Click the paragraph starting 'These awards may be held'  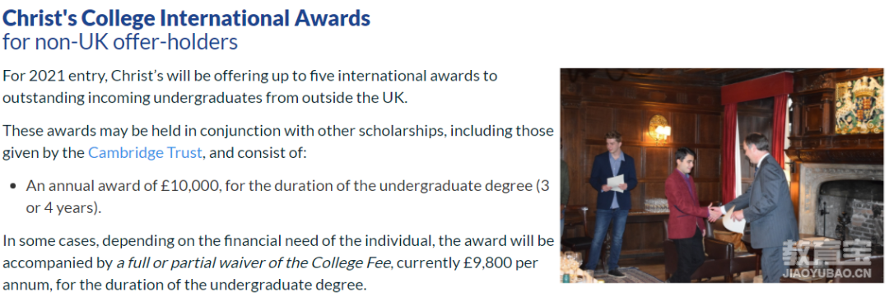[278, 142]
